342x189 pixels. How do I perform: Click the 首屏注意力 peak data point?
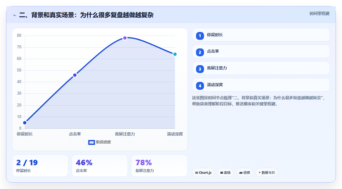click(125, 38)
